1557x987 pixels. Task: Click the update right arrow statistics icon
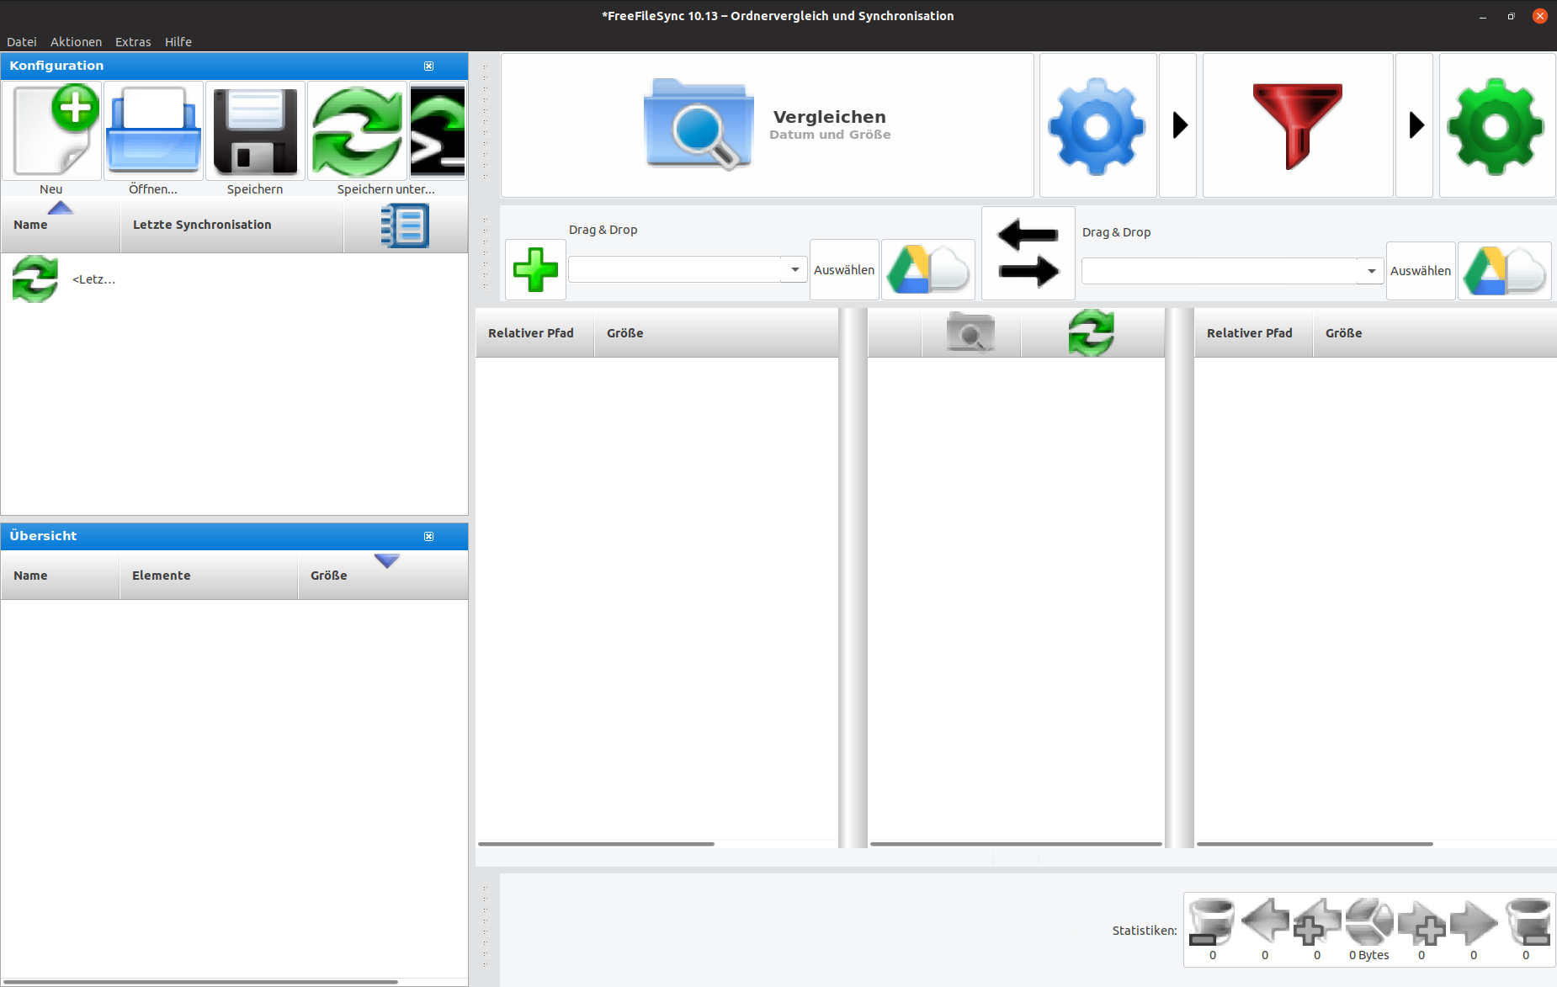1474,922
